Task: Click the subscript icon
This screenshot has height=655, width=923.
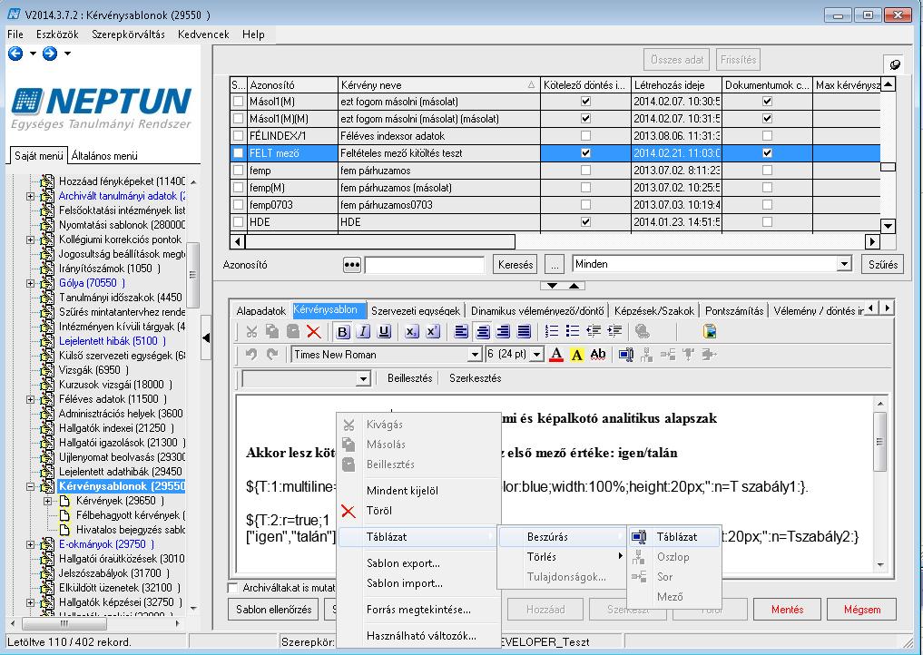Action: 411,332
